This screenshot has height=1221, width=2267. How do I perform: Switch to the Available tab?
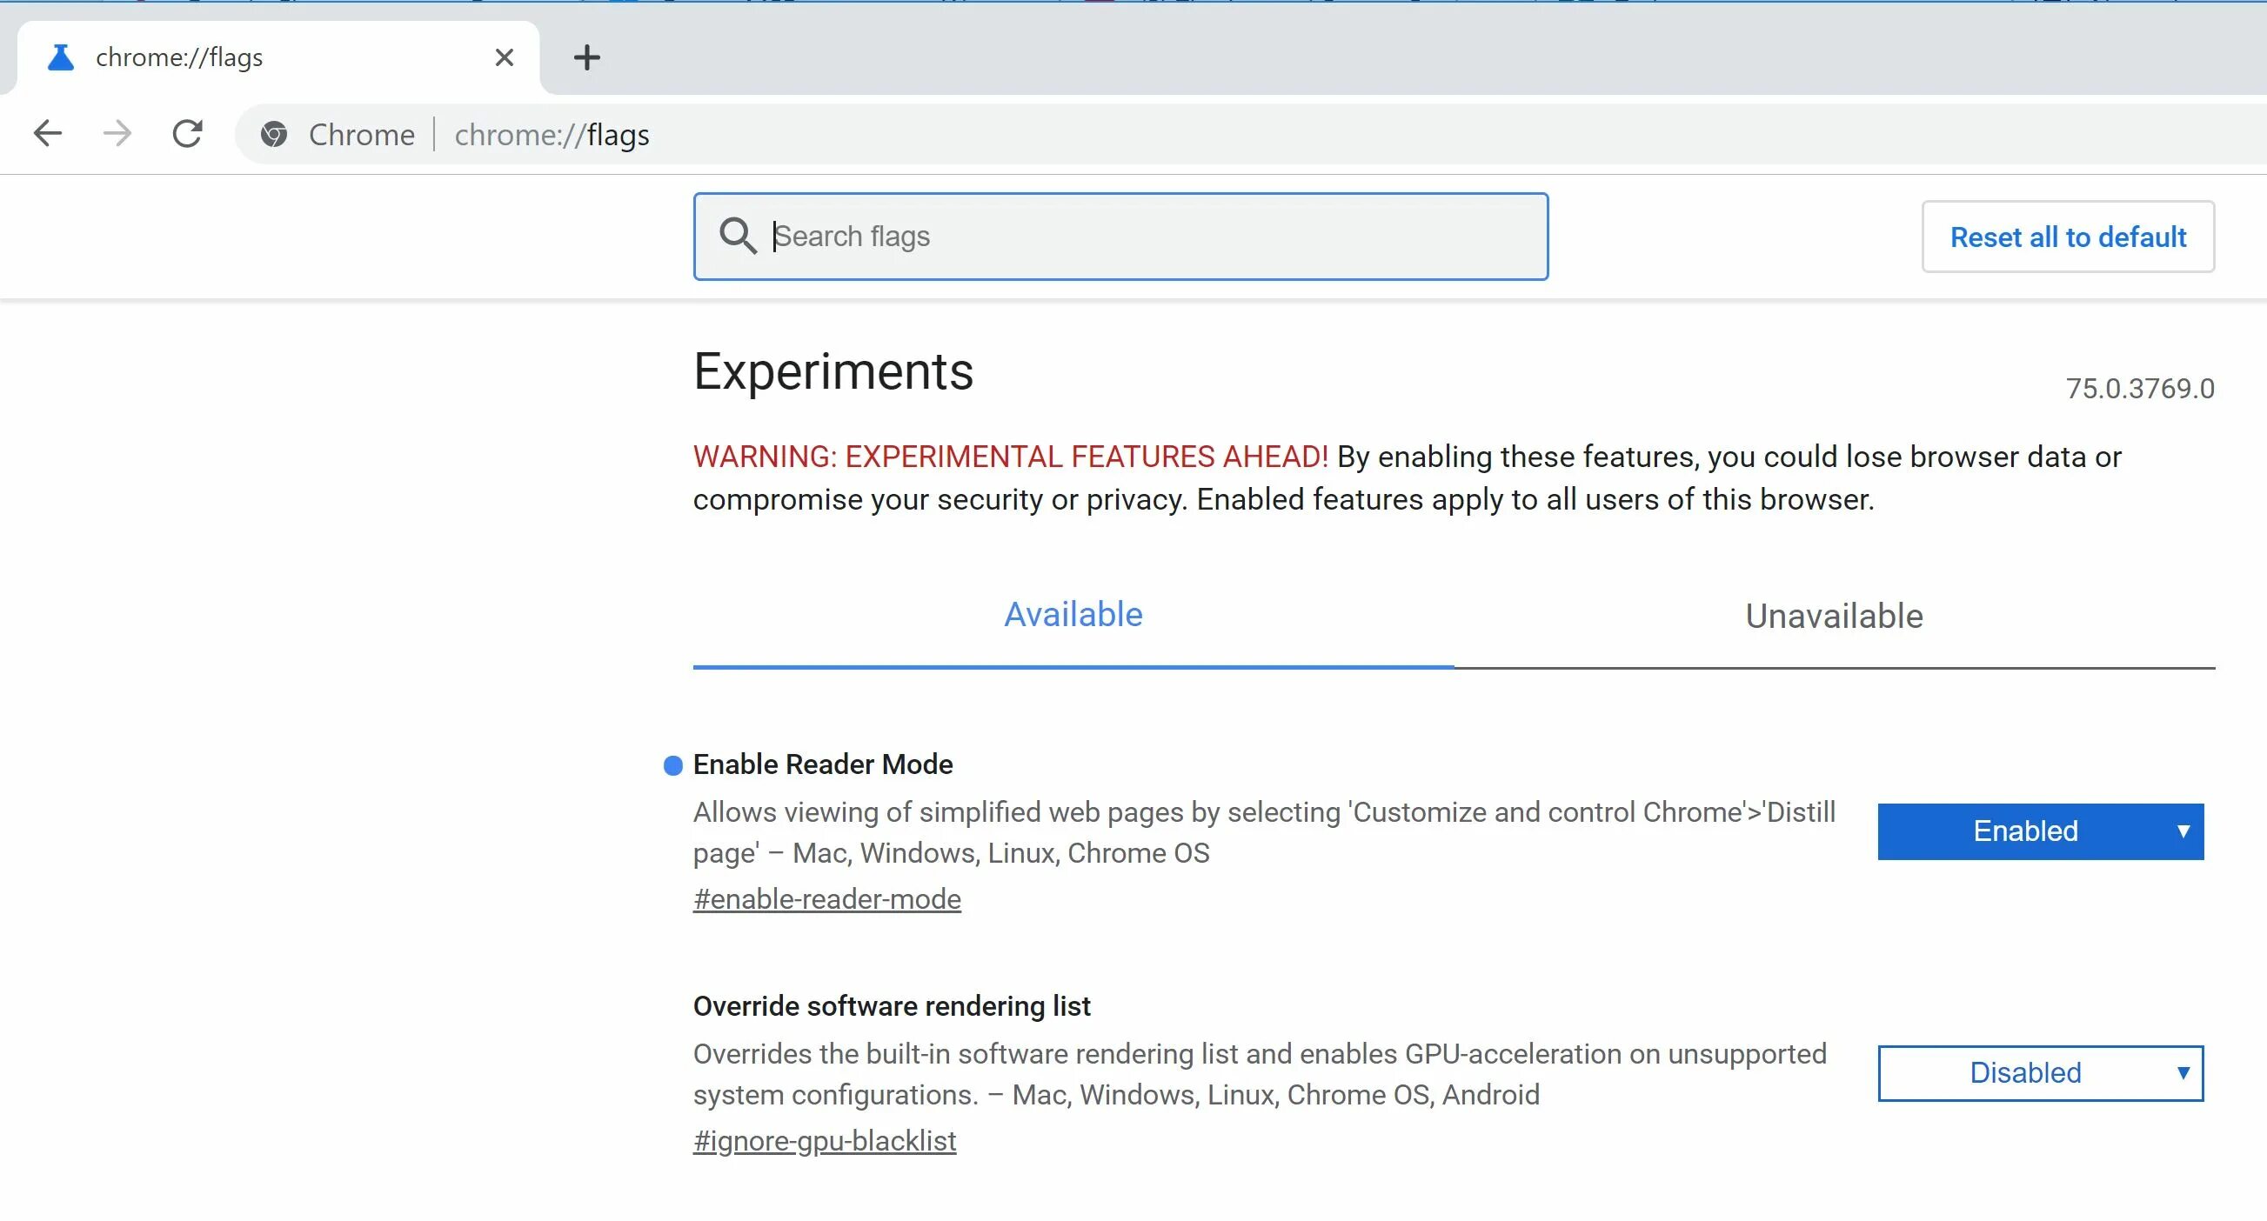click(1073, 615)
